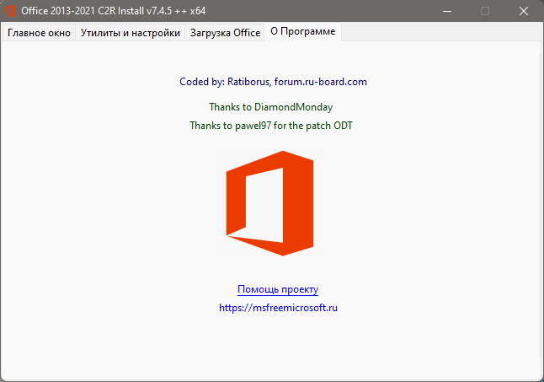The width and height of the screenshot is (544, 382).
Task: Click the Ratiborus author name
Action: point(247,82)
